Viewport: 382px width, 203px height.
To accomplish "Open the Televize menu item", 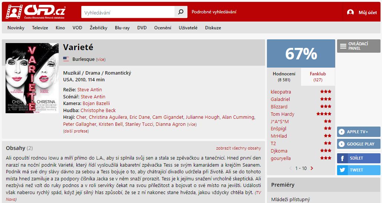I will pyautogui.click(x=40, y=28).
